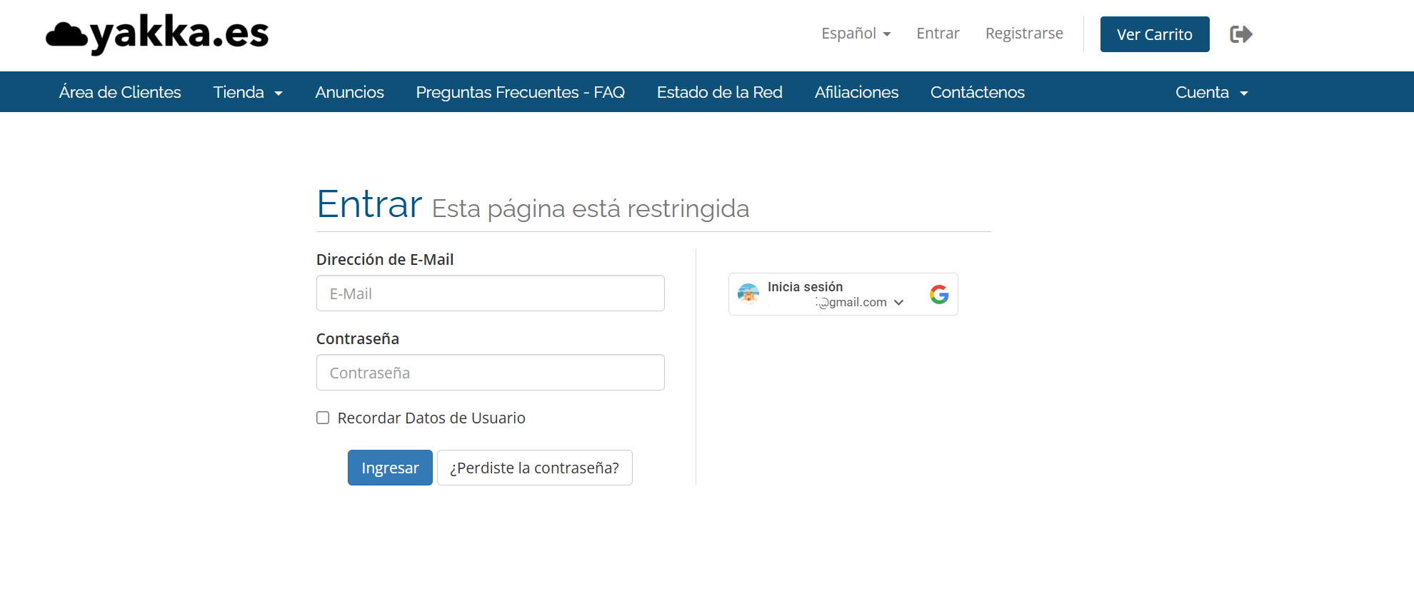Screen dimensions: 1414x604
Task: Open Preguntas Frecuentes - FAQ page
Action: click(x=520, y=92)
